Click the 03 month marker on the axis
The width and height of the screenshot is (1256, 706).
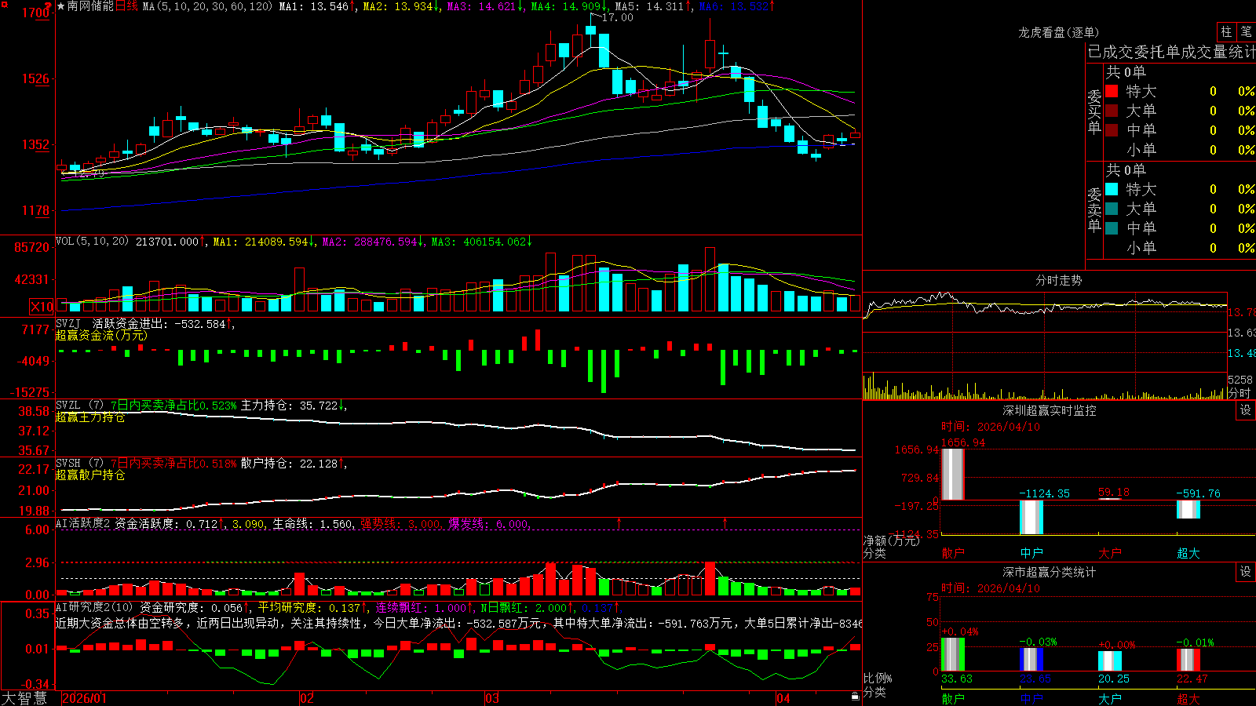tap(492, 698)
